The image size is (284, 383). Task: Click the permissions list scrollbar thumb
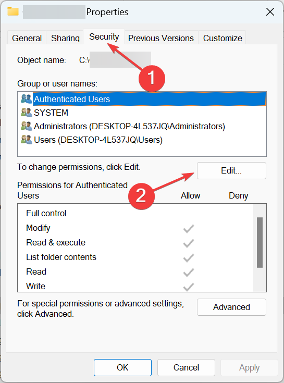[260, 242]
